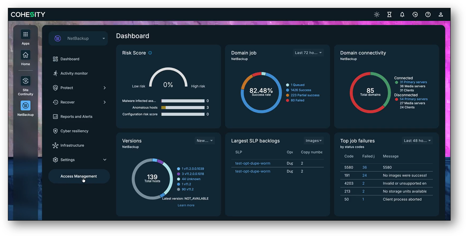Go to Home in the sidebar

[x=25, y=55]
